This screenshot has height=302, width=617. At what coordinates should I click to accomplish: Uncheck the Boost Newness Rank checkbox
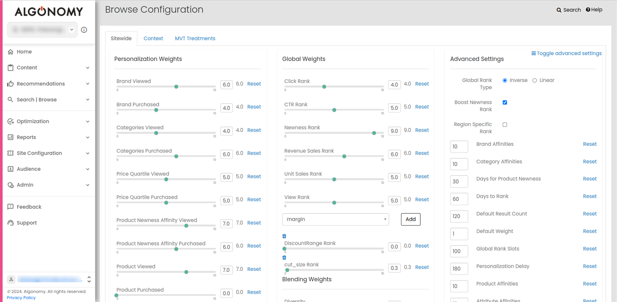tap(505, 102)
